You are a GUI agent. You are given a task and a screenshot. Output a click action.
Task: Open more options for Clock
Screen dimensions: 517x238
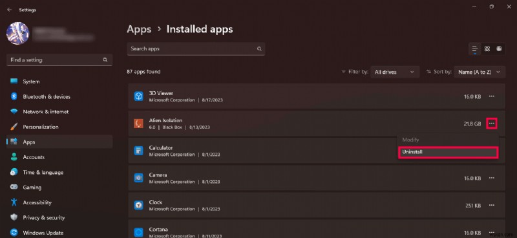pyautogui.click(x=492, y=205)
